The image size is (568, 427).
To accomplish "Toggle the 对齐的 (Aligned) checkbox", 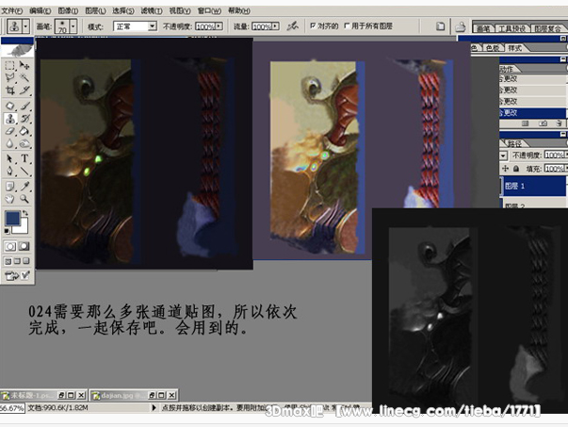I will pos(313,25).
